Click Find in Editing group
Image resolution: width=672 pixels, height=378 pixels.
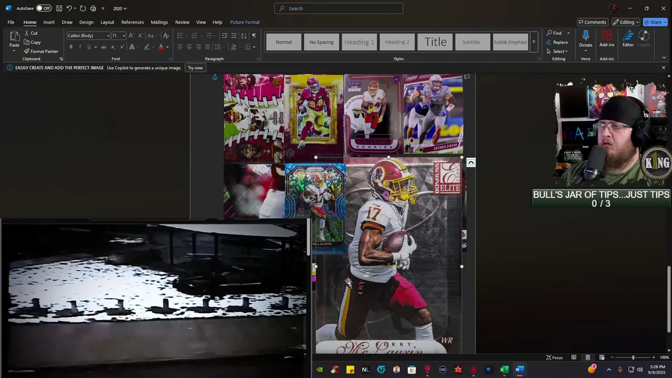554,33
